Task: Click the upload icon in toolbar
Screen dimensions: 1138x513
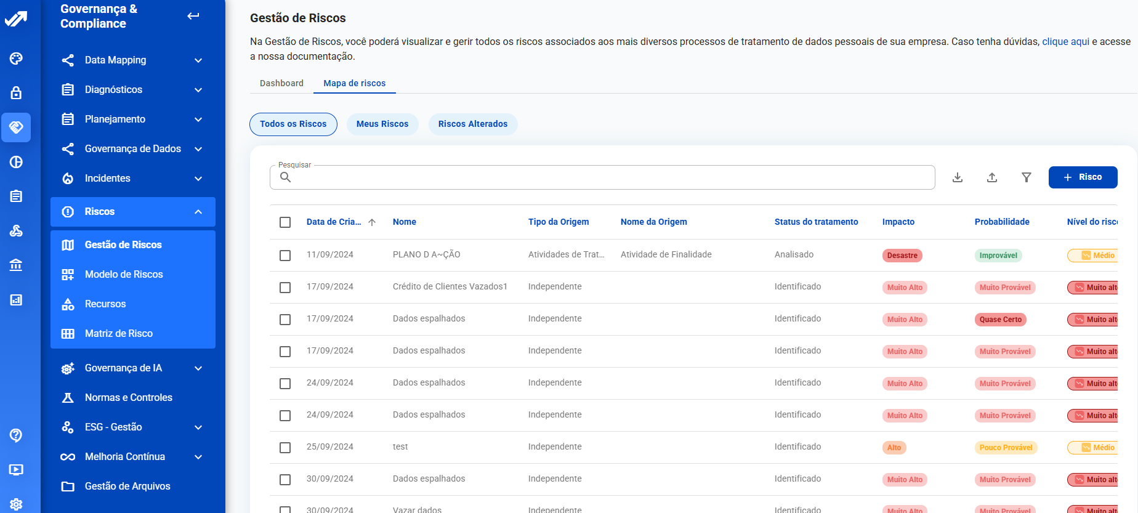Action: (992, 177)
